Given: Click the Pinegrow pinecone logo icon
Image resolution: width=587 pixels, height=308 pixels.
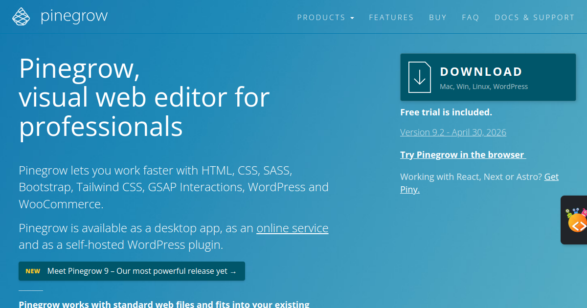Looking at the screenshot, I should [21, 17].
